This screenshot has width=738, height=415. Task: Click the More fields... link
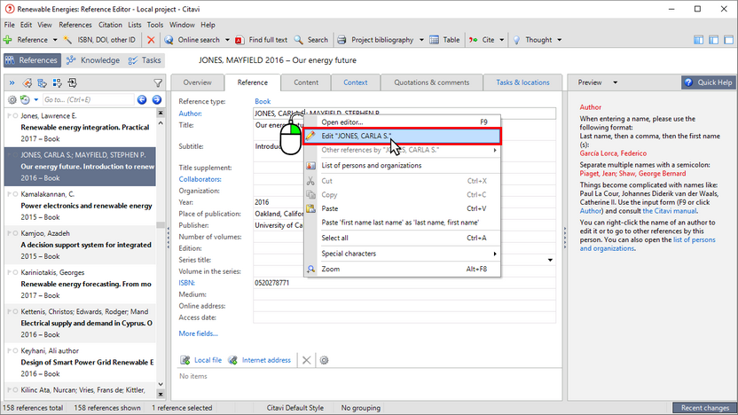[198, 333]
